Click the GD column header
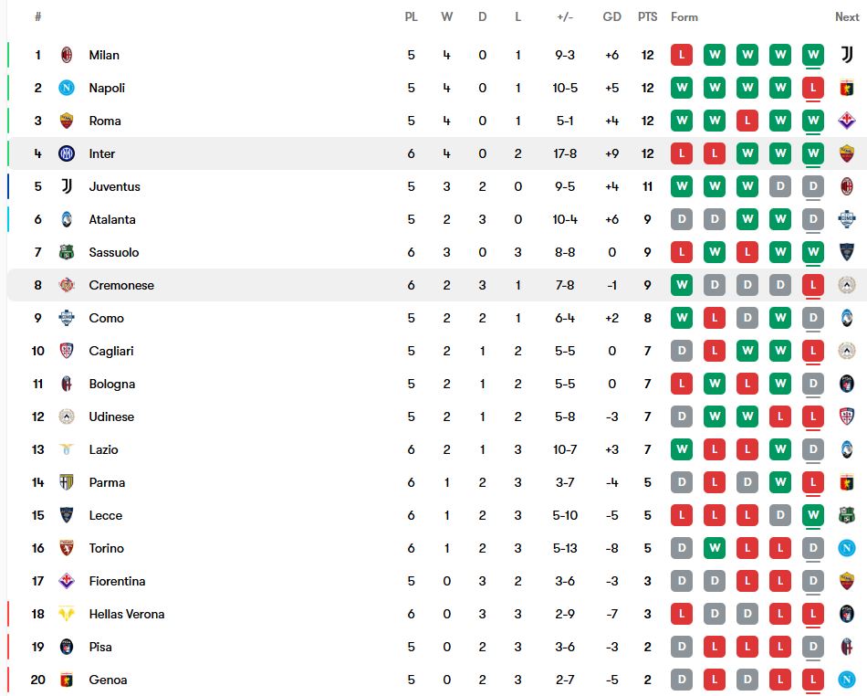The image size is (867, 696). coord(611,16)
